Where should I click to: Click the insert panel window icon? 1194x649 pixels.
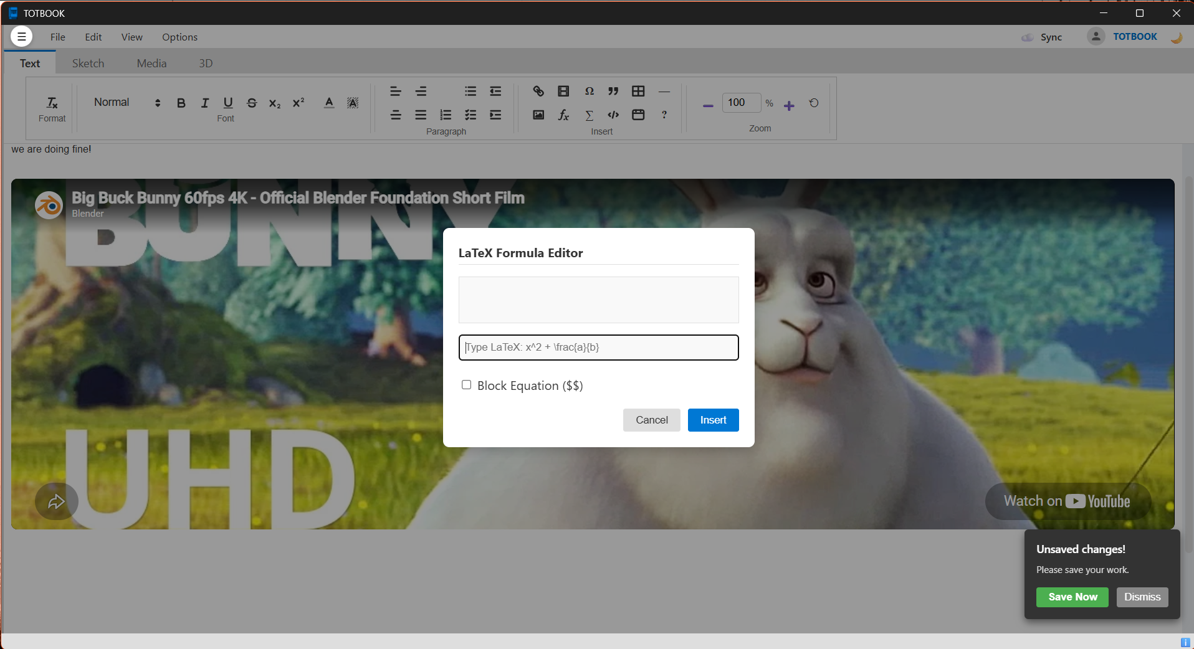638,115
